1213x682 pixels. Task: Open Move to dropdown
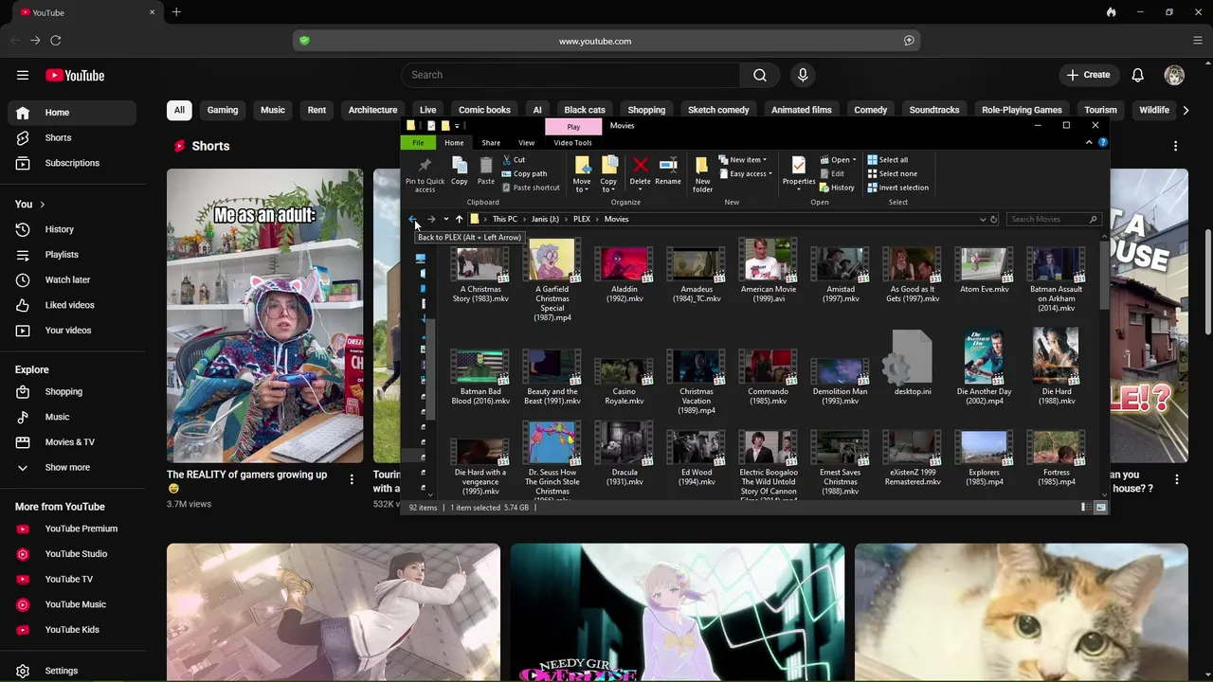(581, 175)
